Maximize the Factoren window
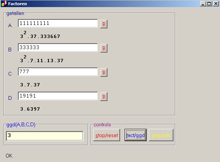 pos(209,4)
